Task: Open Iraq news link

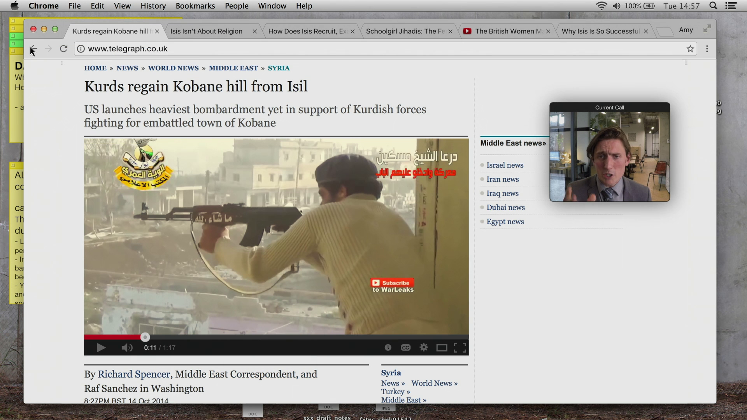Action: point(502,193)
